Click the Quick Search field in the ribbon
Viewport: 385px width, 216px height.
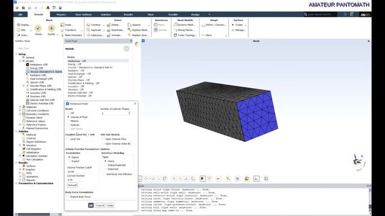click(x=321, y=14)
